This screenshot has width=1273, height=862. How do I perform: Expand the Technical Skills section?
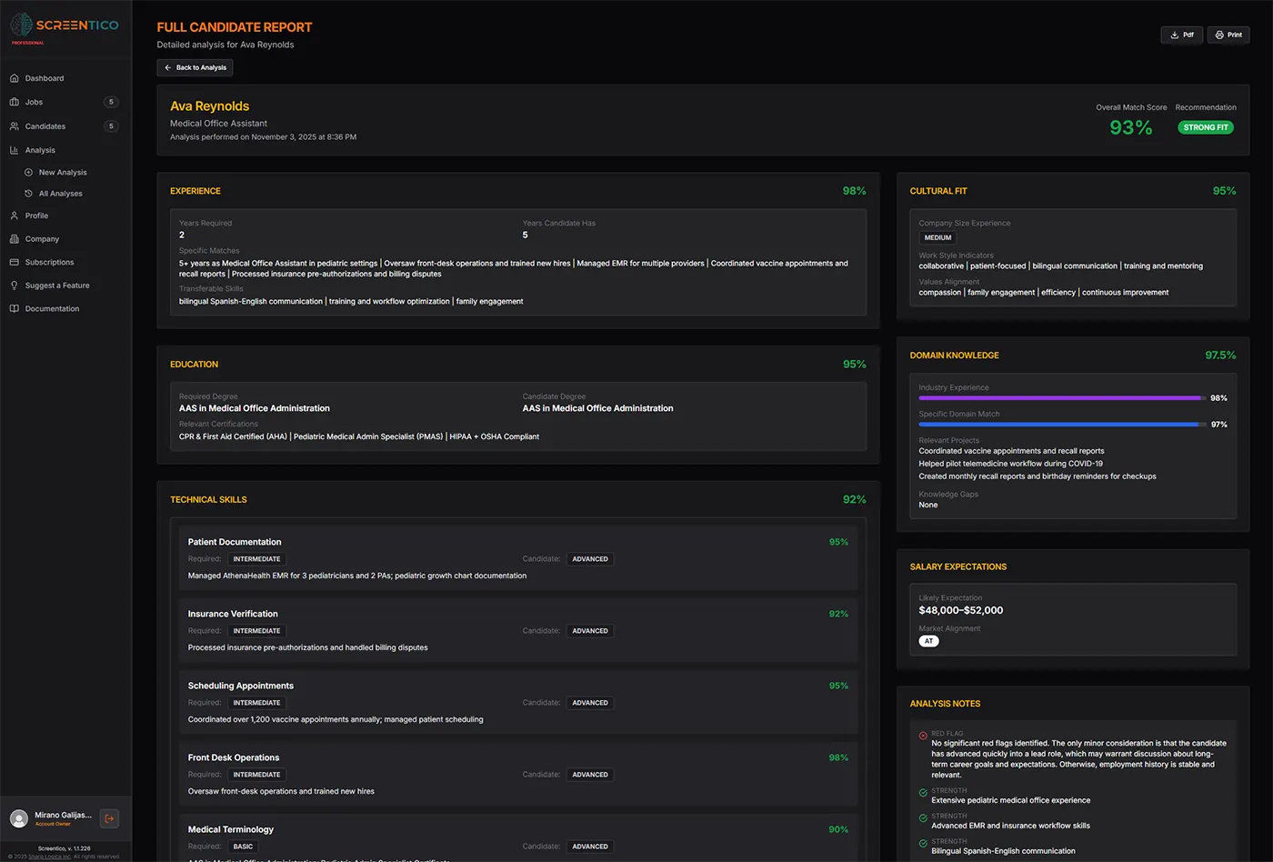206,499
